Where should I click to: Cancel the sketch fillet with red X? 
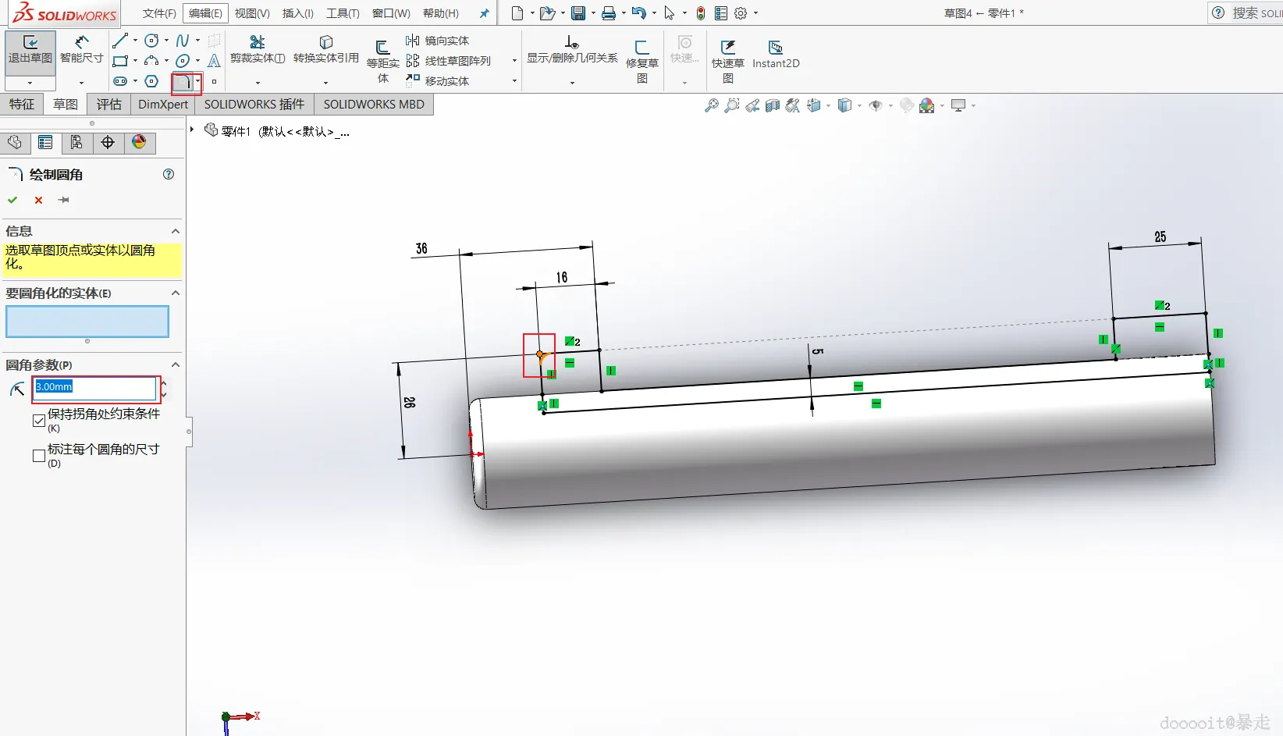point(38,200)
